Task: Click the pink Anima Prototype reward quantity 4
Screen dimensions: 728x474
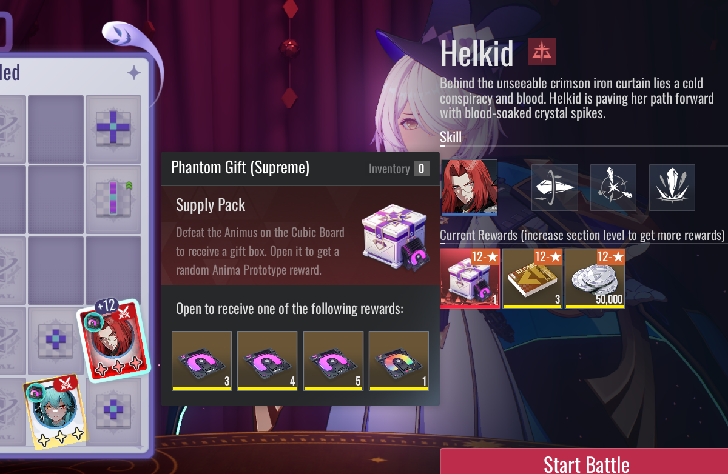Action: 268,361
